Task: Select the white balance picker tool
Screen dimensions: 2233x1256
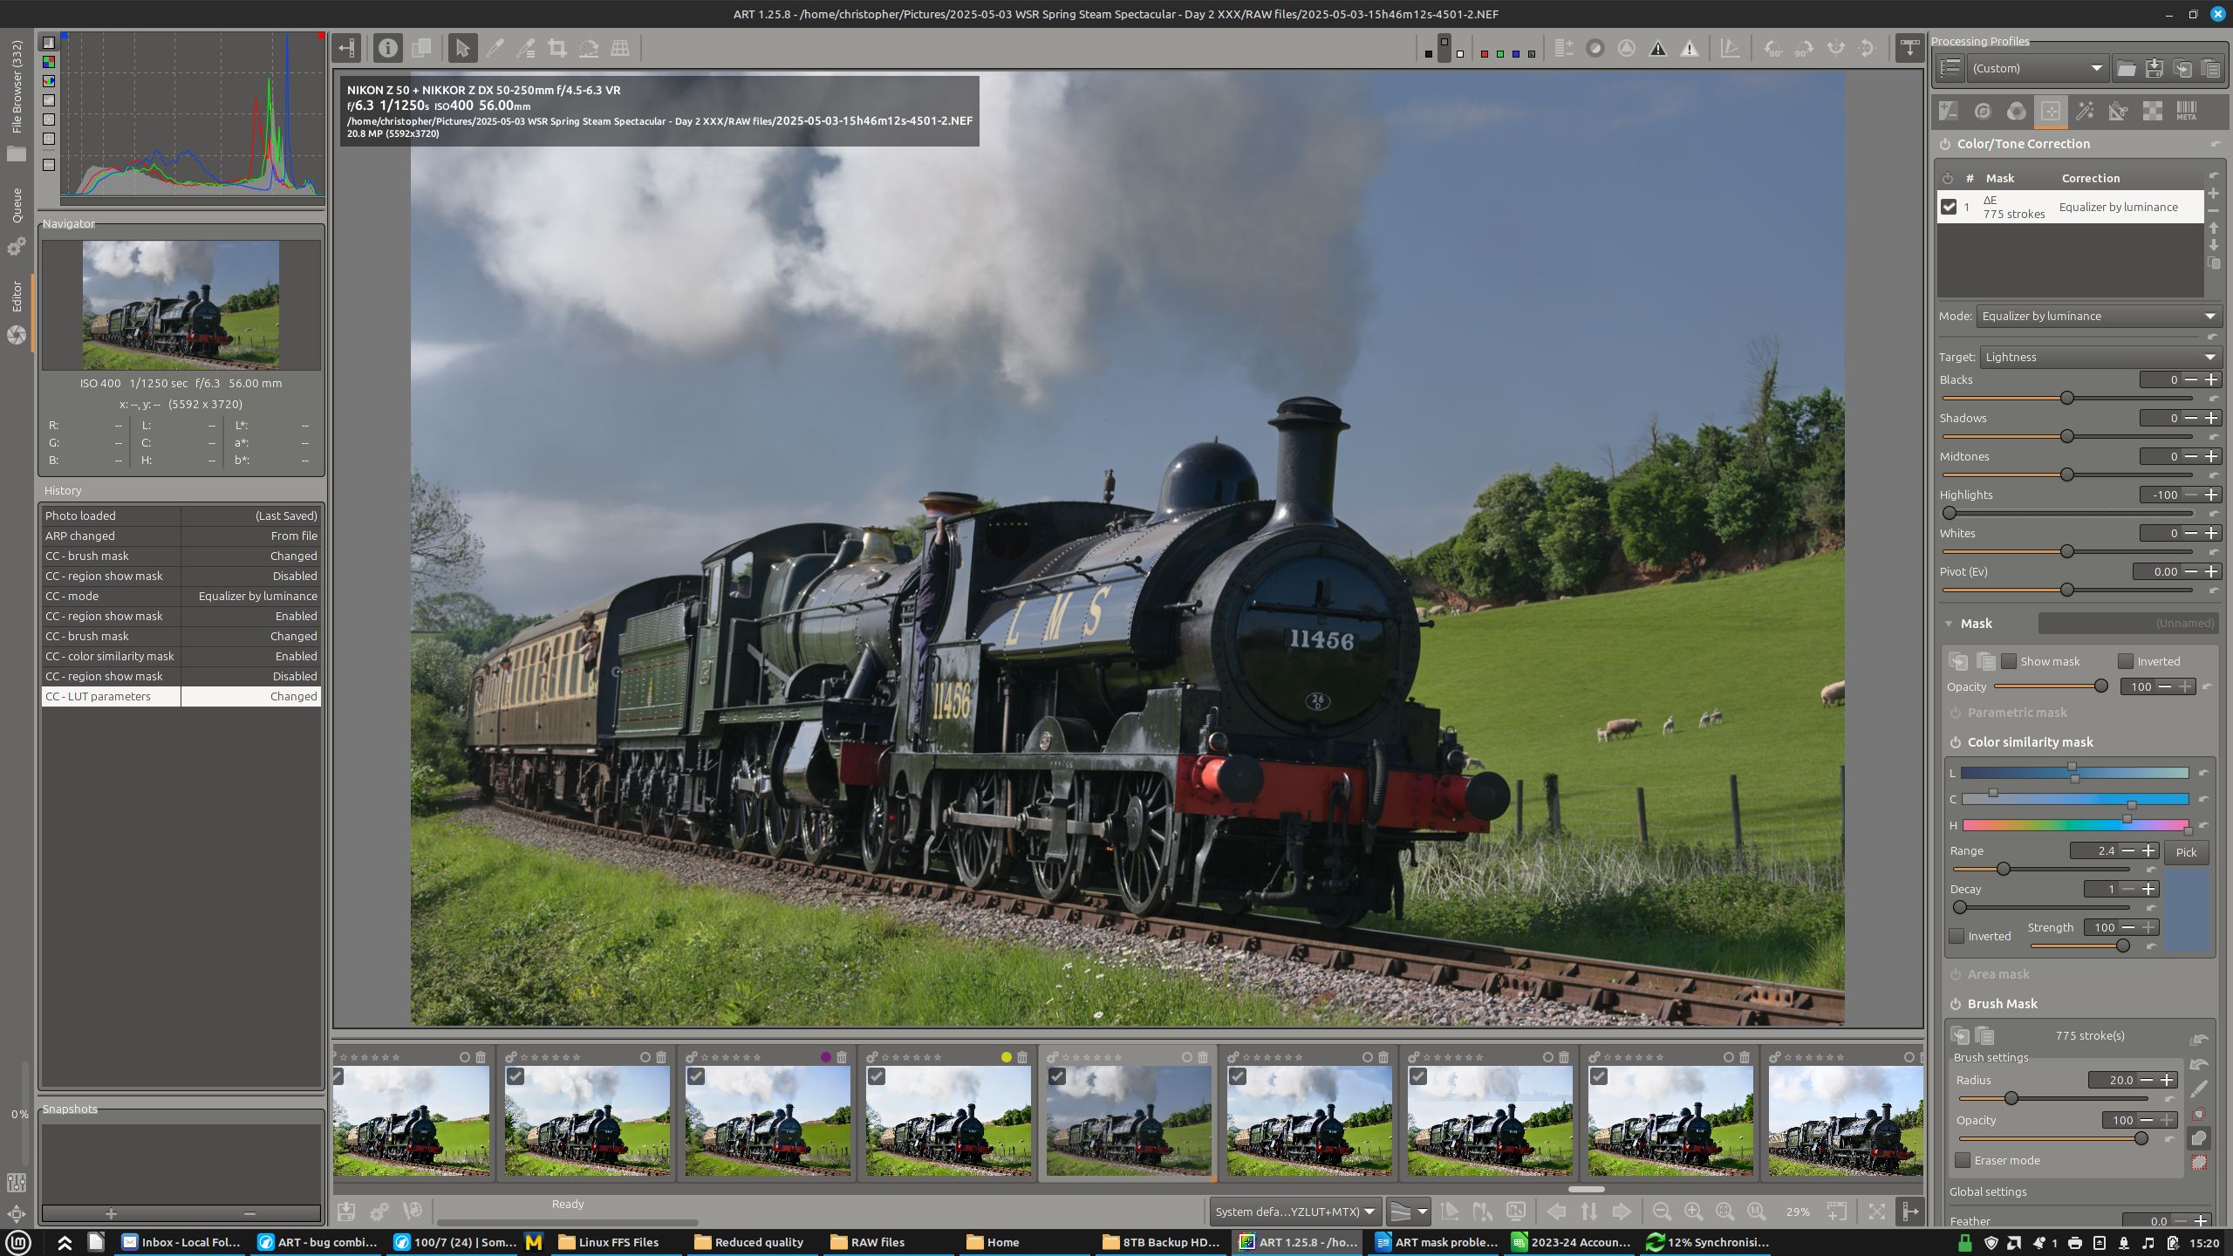Action: tap(495, 48)
